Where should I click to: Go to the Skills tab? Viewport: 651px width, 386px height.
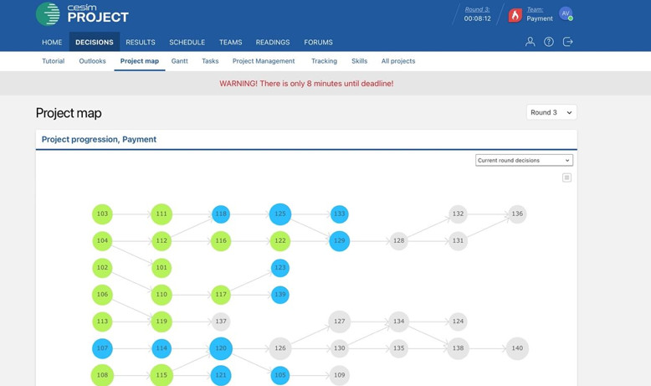click(x=359, y=61)
